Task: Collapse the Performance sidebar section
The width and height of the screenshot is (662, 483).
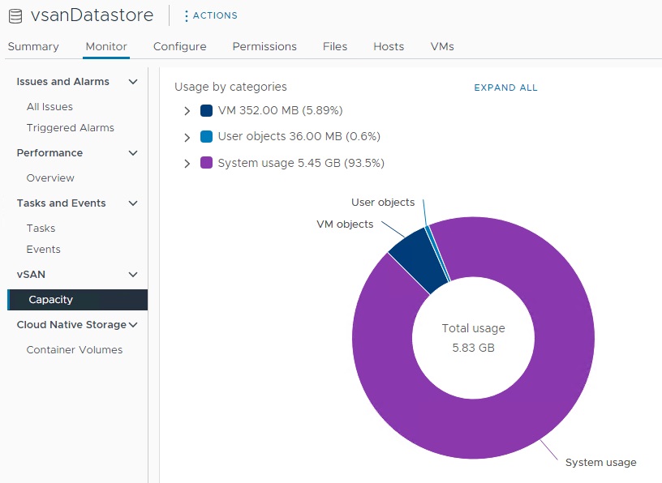Action: (x=133, y=153)
